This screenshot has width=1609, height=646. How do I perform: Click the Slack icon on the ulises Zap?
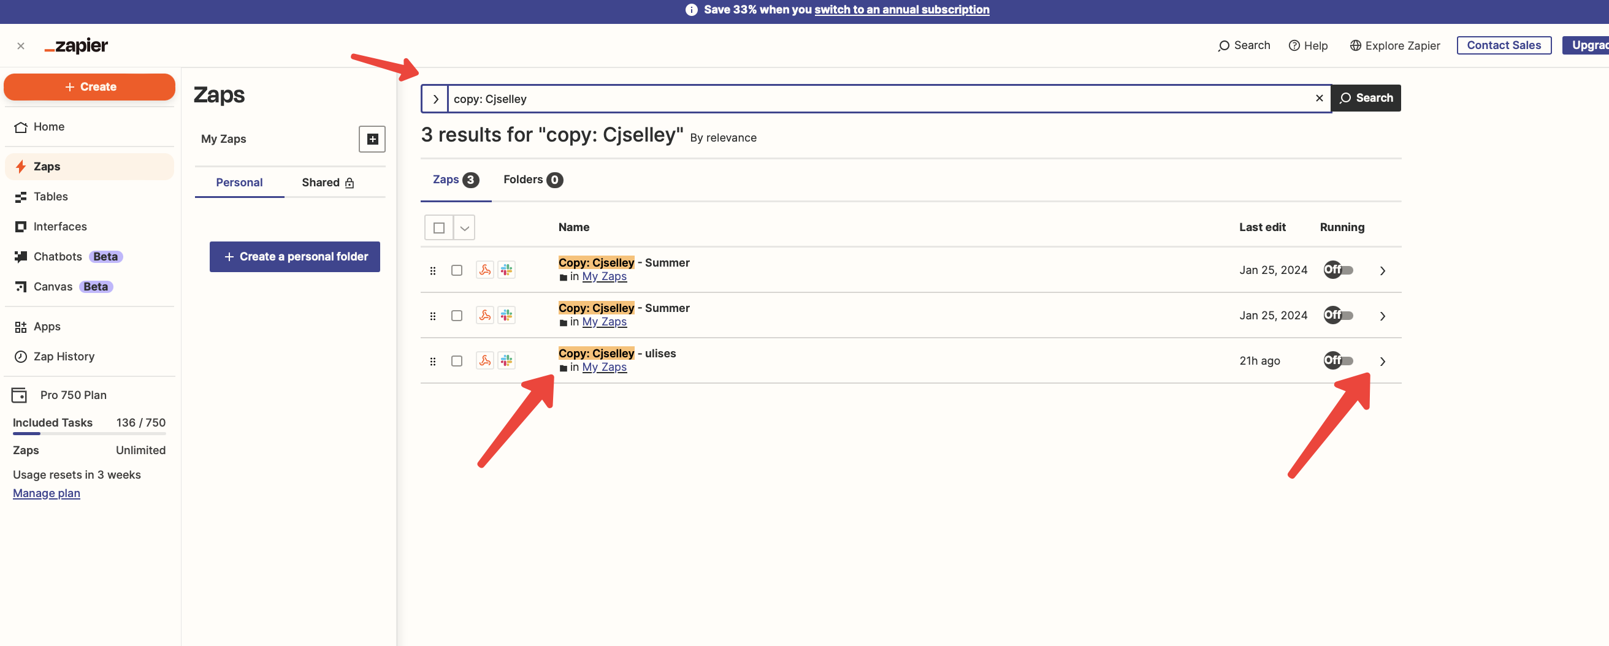pos(506,361)
